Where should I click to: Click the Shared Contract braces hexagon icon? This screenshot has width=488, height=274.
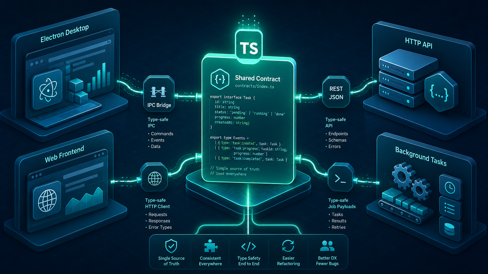tap(220, 79)
